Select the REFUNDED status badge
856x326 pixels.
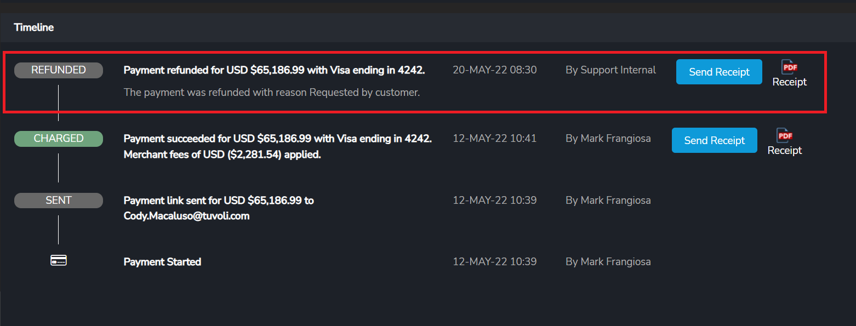point(59,70)
